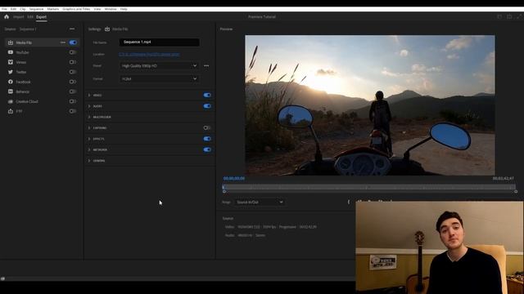Open preset more options ellipsis
524x294 pixels.
coord(206,65)
